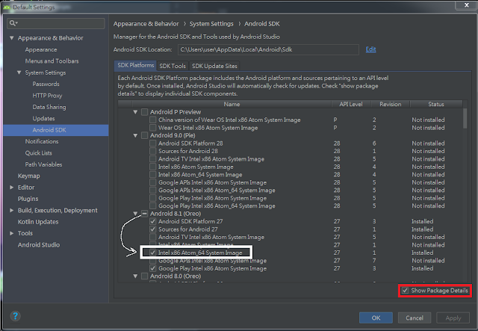
Task: Check the Android 9.0 (Pie) group checkbox
Action: 144,135
